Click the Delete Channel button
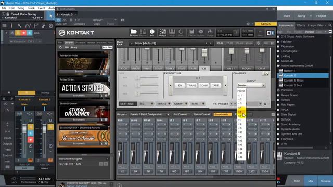The width and height of the screenshot is (333, 187). click(x=201, y=114)
